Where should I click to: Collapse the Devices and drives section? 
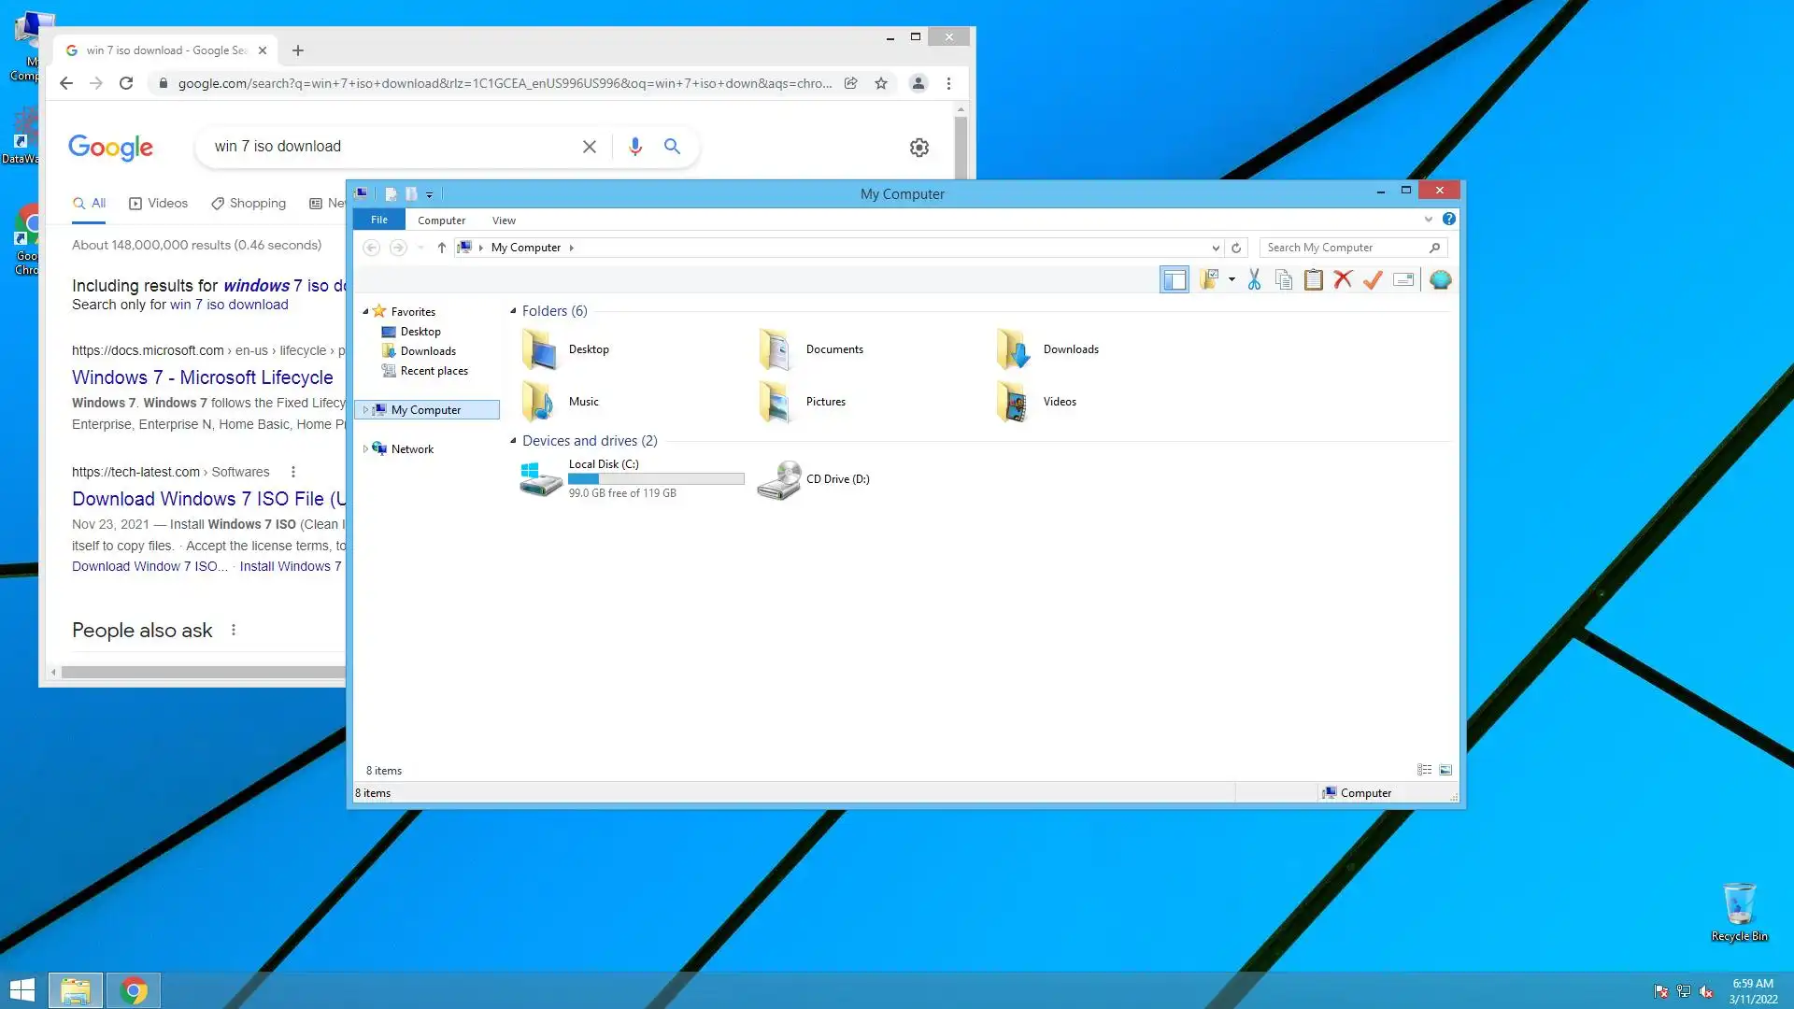(x=513, y=441)
